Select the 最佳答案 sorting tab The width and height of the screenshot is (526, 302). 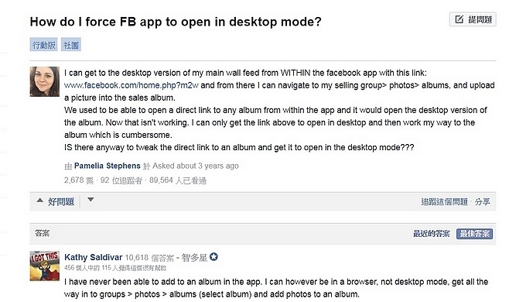click(474, 234)
